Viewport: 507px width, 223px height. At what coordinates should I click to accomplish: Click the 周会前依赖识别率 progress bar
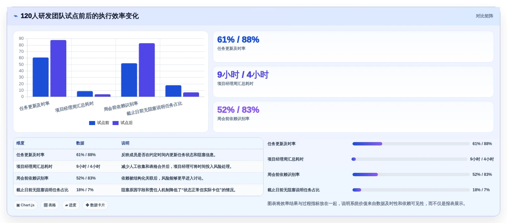point(411,175)
